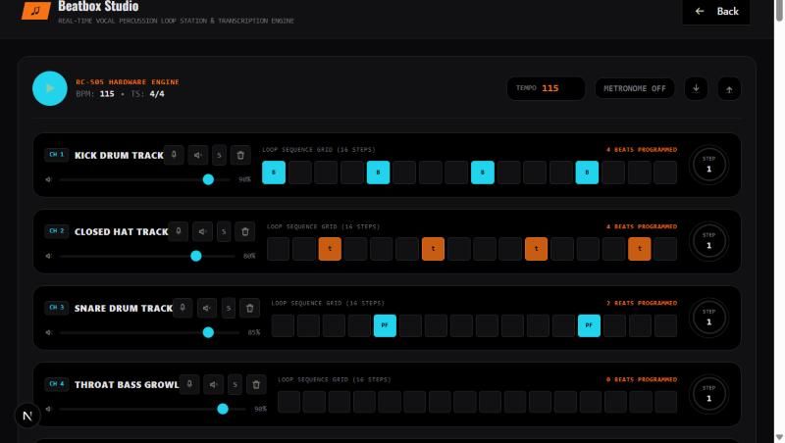785x443 pixels.
Task: Toggle off first t step in Closed Hat grid
Action: pos(330,249)
